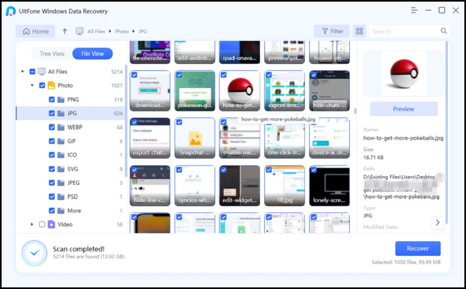Expand the Video tree node
Screen dimensions: 466x289
pos(32,224)
